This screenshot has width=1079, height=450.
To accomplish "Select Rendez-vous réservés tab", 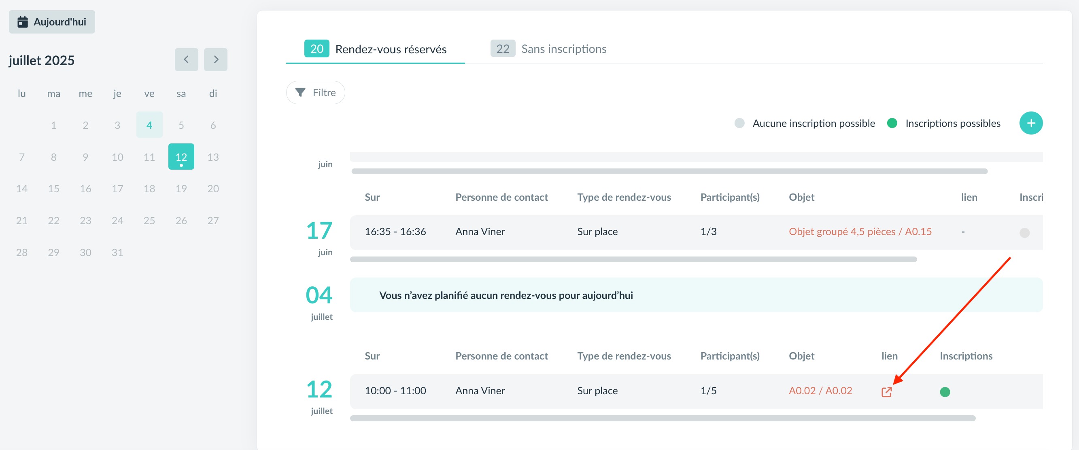I will (x=375, y=49).
